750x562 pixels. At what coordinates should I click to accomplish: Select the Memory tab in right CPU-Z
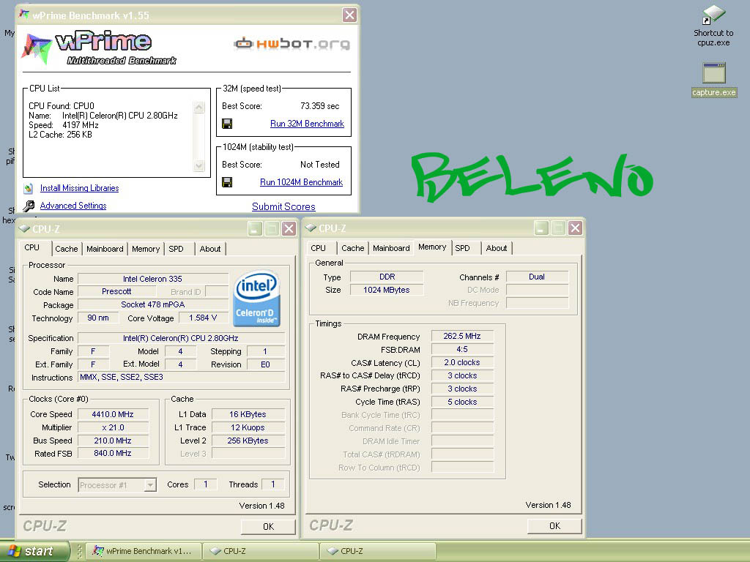(432, 247)
